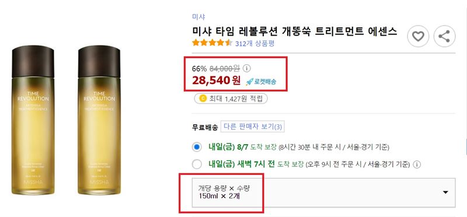
Task: Click 다른 판매자 보기(3) button
Action: (253, 127)
